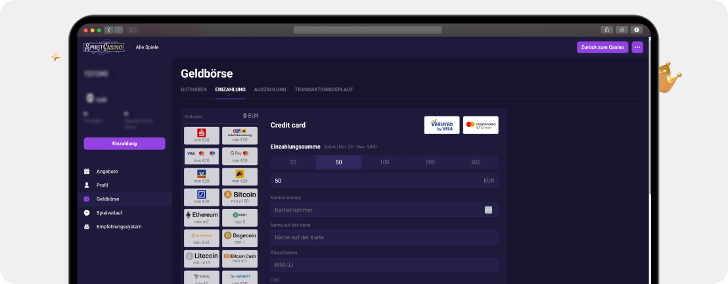This screenshot has width=728, height=284.
Task: Open the three-dots menu button
Action: [637, 47]
